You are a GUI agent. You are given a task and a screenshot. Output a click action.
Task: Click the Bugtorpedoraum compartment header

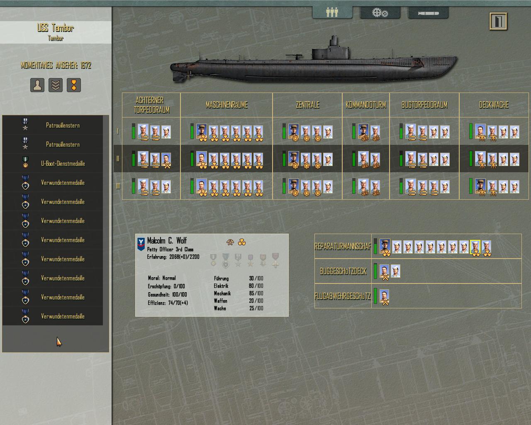[x=424, y=105]
